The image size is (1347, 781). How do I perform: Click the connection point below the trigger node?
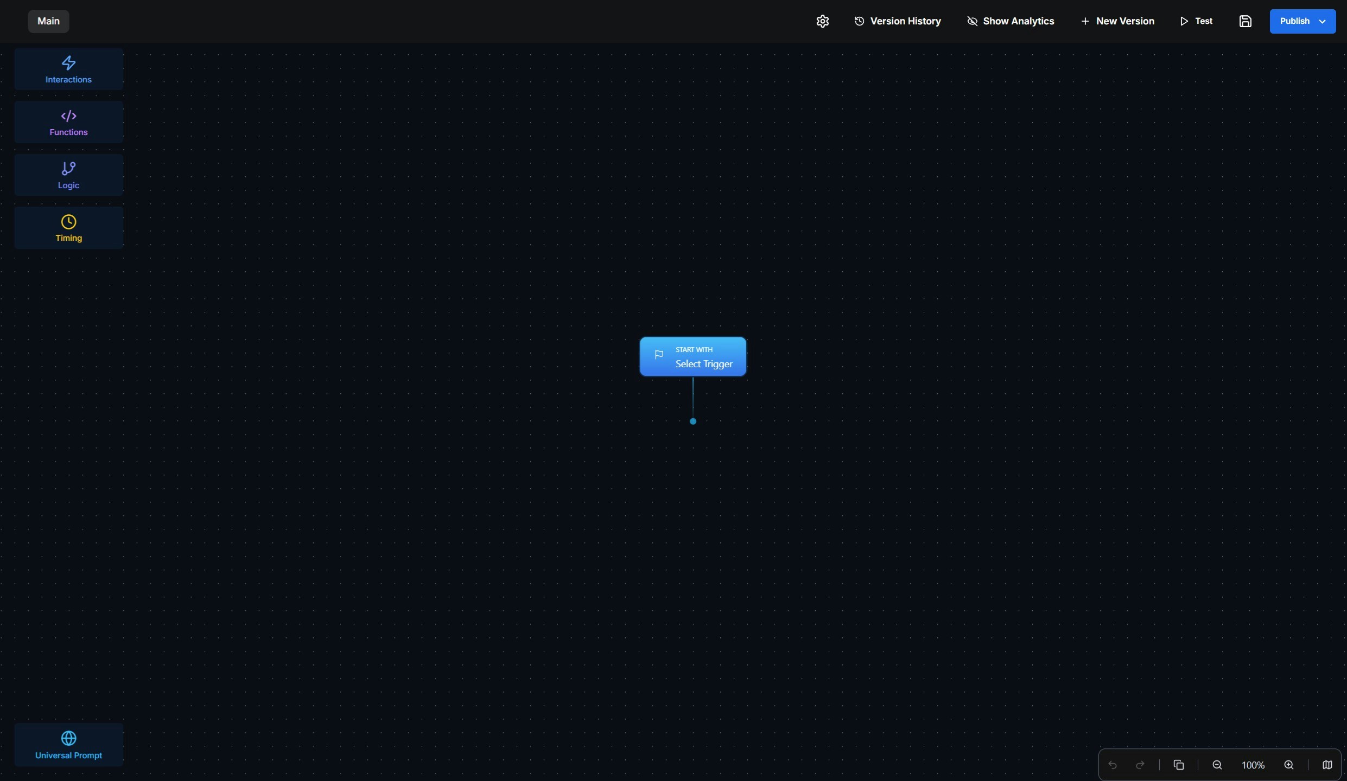pos(692,421)
